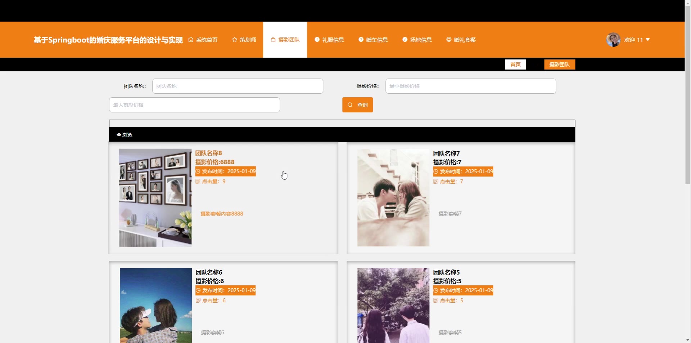Screen dimensions: 691x343
Task: Open the 场地信息 menu item
Action: pos(417,40)
